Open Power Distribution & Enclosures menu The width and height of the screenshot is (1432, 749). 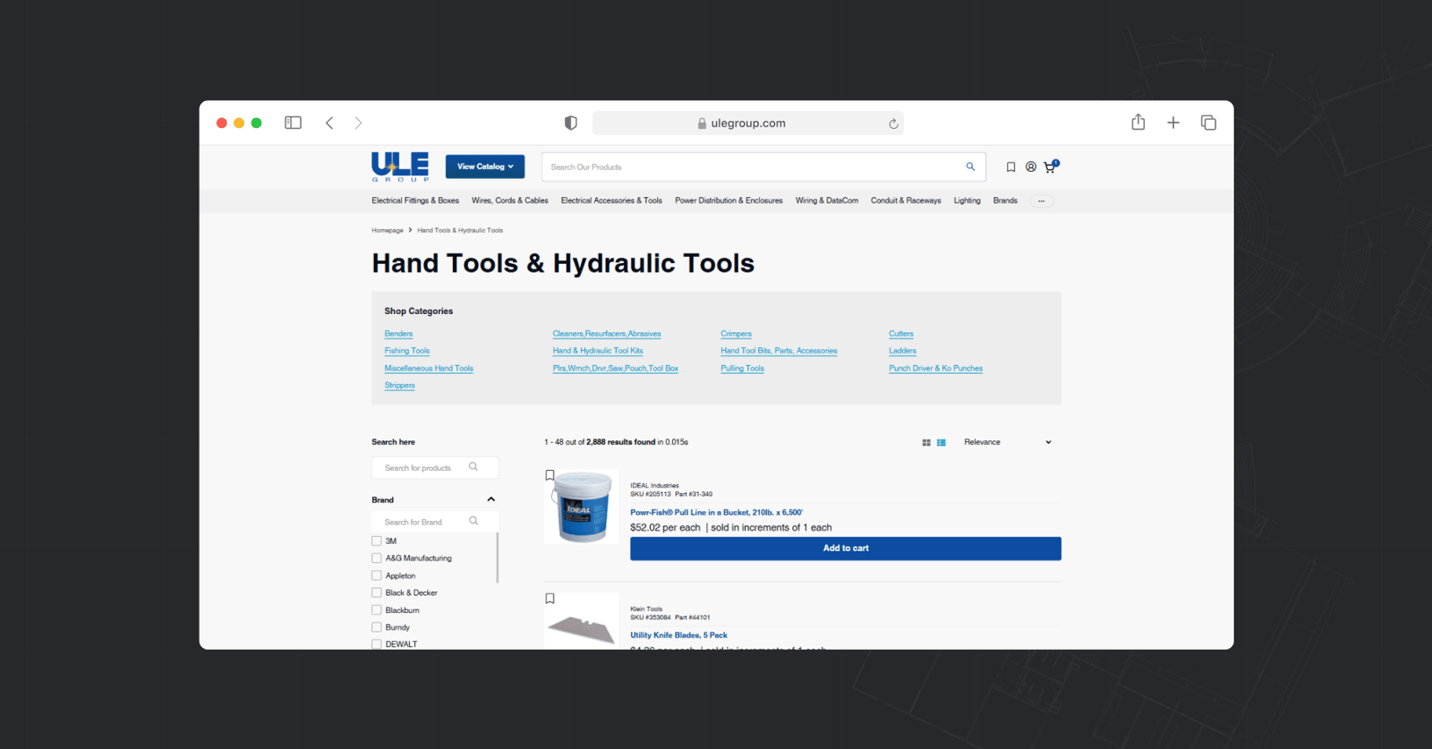pos(729,200)
